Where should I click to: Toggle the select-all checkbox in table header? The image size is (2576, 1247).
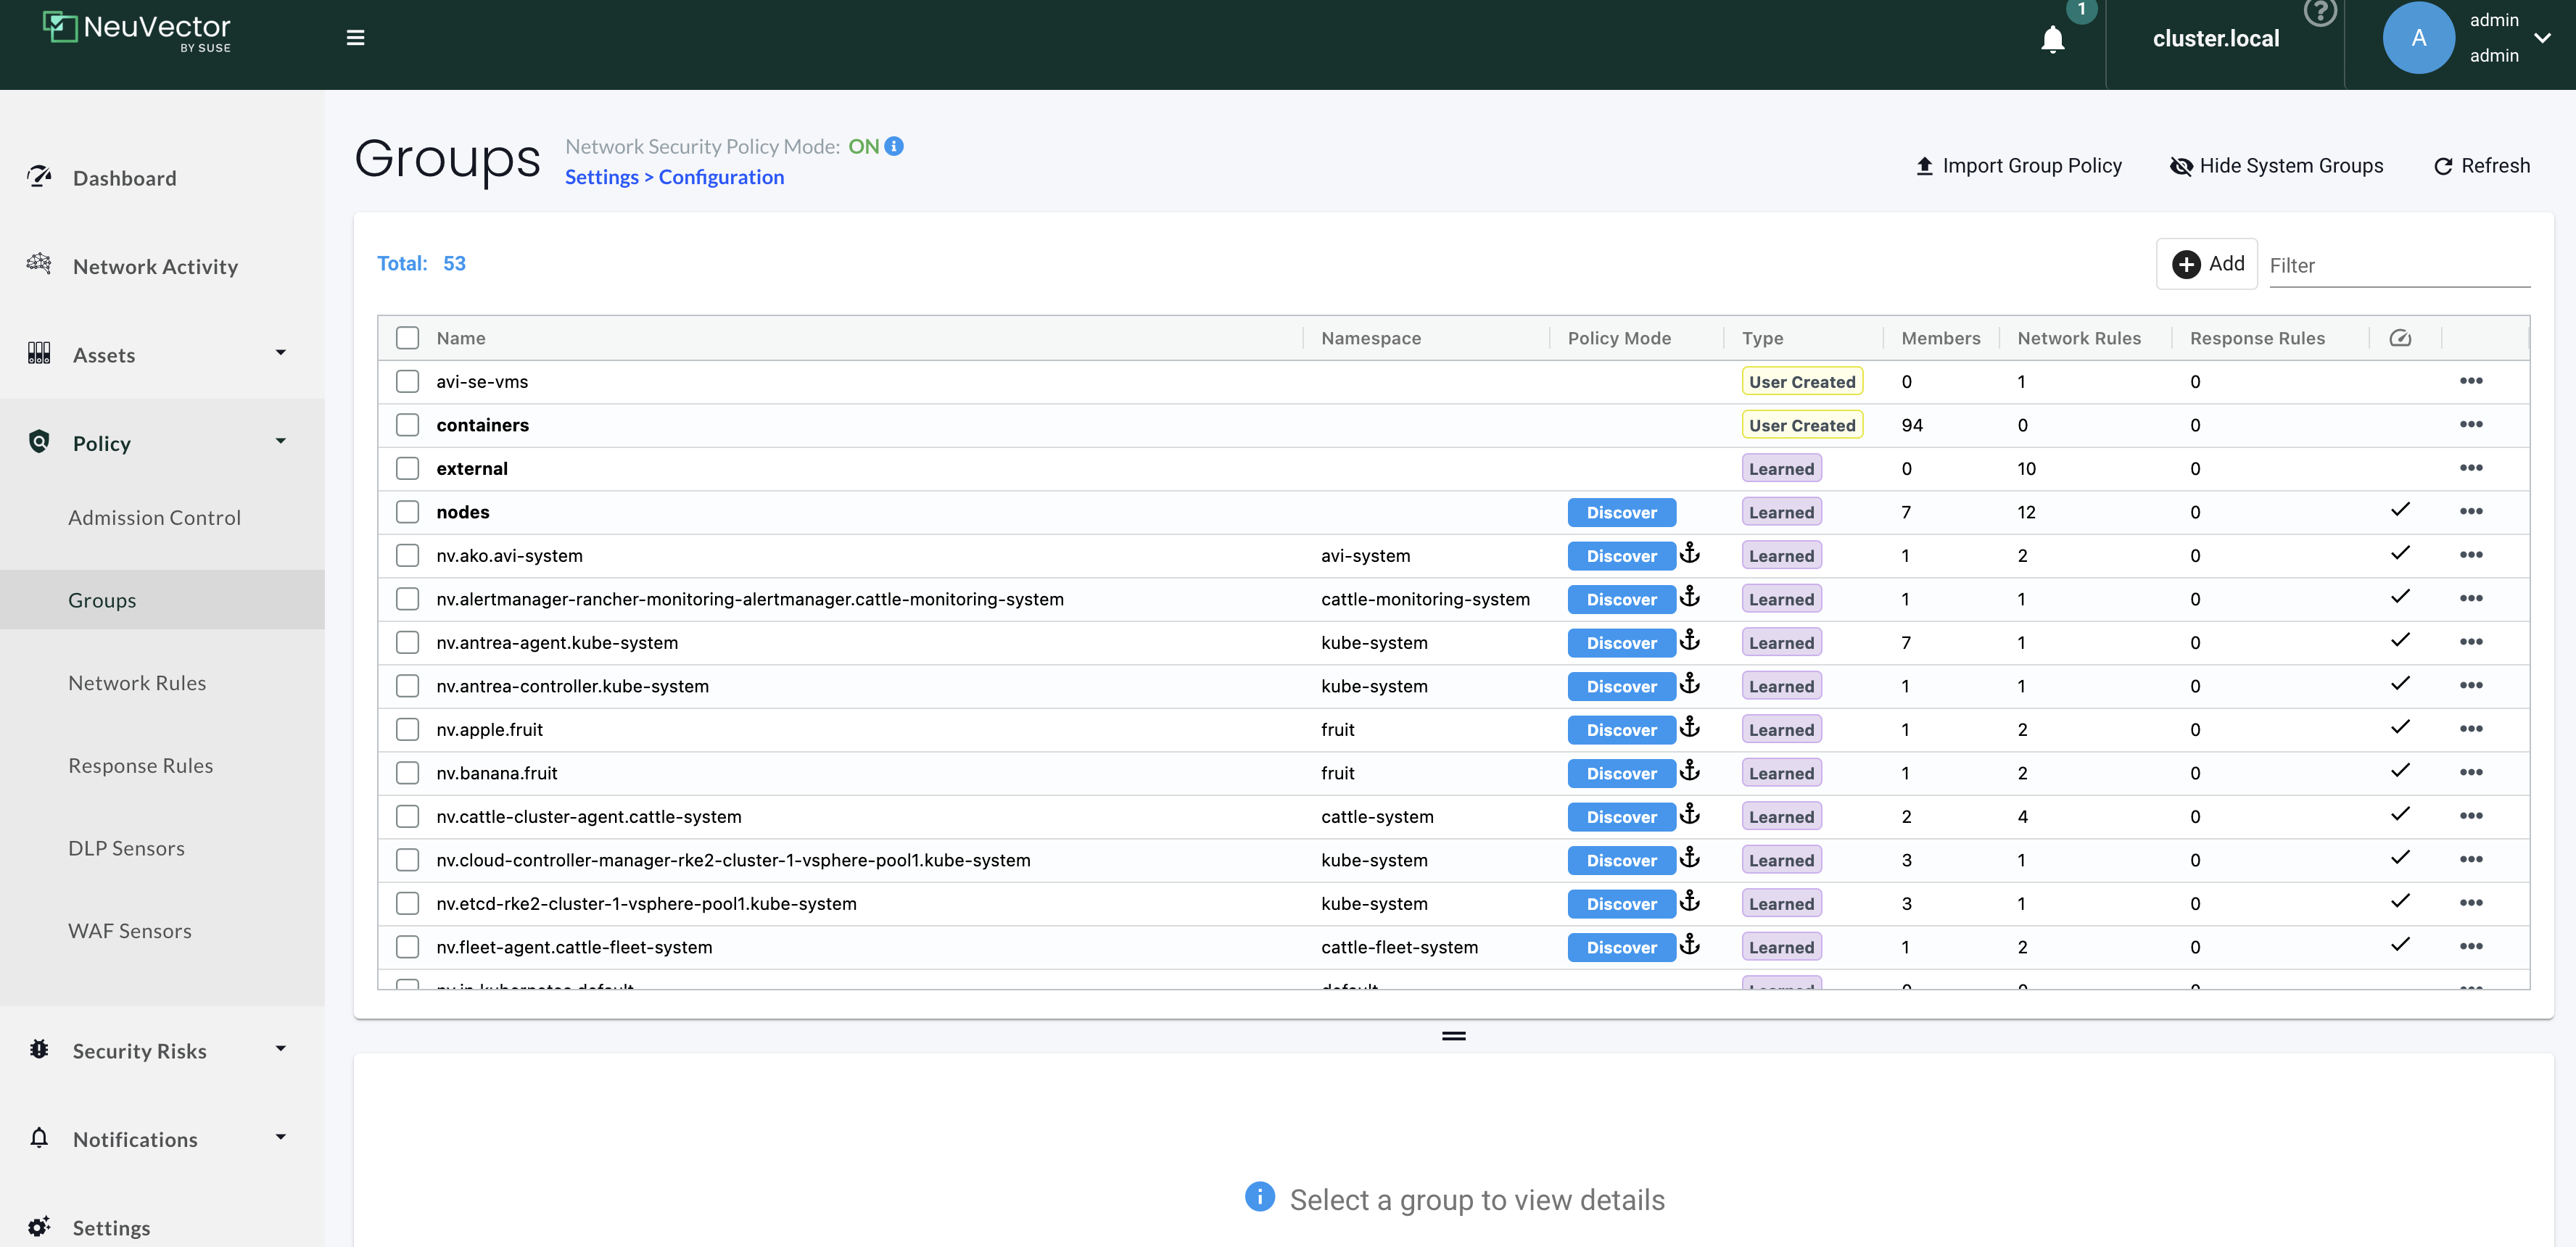[x=407, y=338]
